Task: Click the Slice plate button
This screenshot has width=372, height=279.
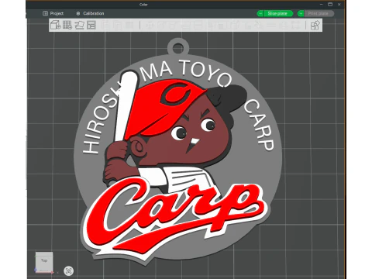Action: click(x=278, y=13)
